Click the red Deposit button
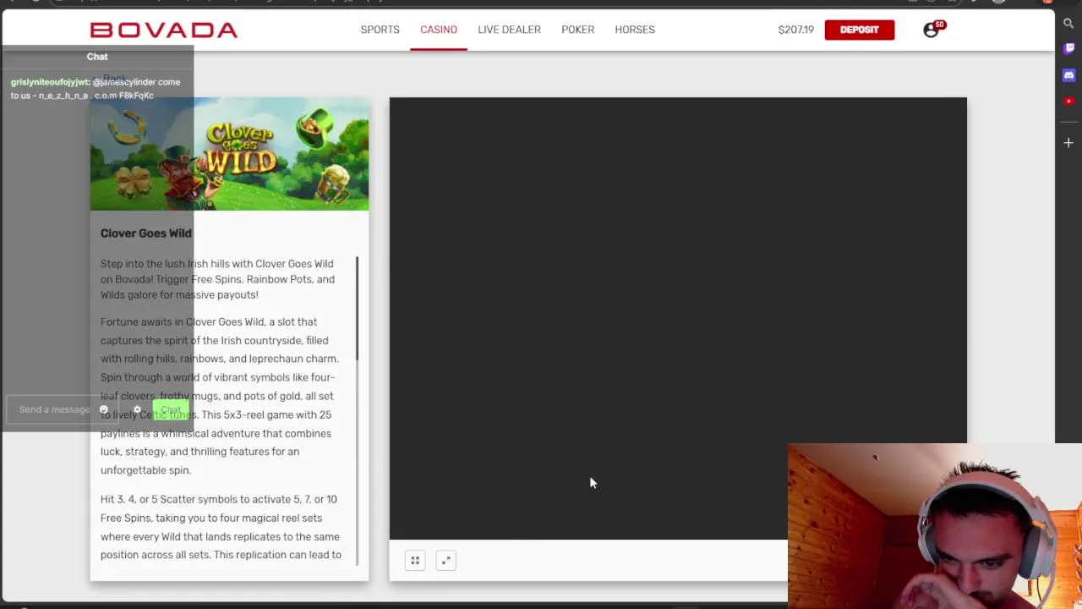This screenshot has width=1082, height=609. (x=860, y=30)
